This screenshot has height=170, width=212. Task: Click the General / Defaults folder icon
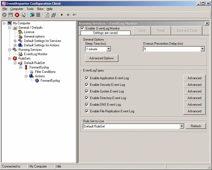[x=15, y=28]
